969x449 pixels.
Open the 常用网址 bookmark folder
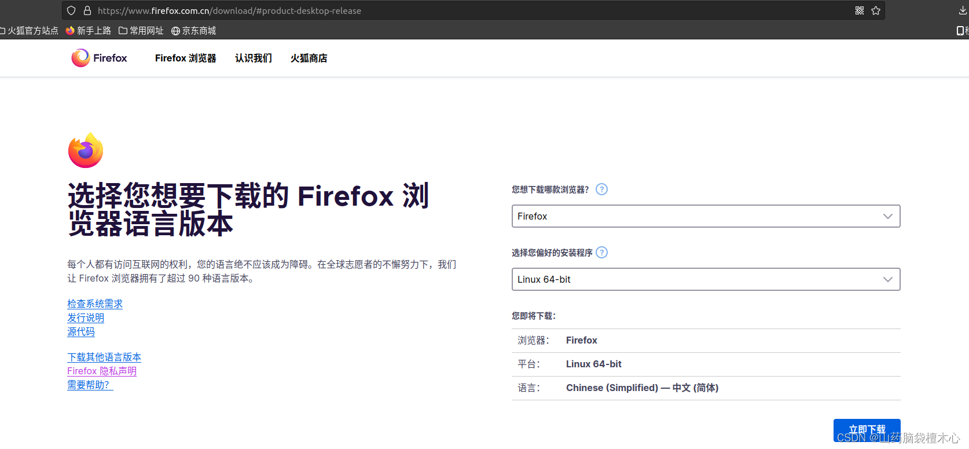coord(141,31)
